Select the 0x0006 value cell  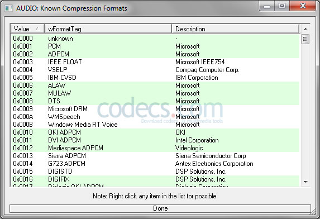23,85
